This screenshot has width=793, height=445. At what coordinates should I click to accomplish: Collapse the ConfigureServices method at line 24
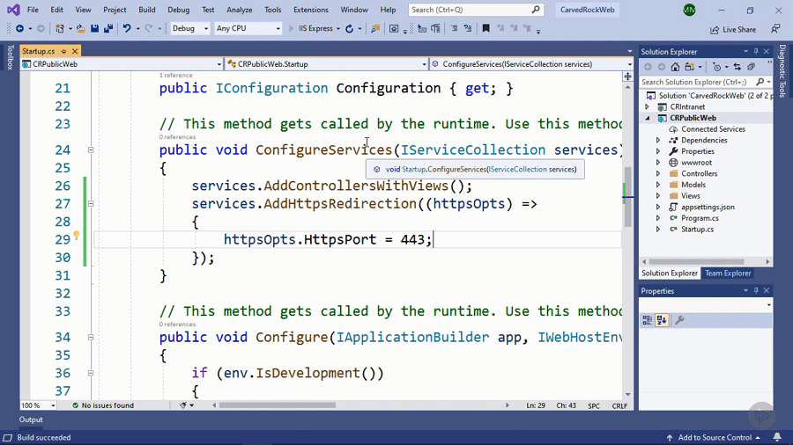coord(91,150)
